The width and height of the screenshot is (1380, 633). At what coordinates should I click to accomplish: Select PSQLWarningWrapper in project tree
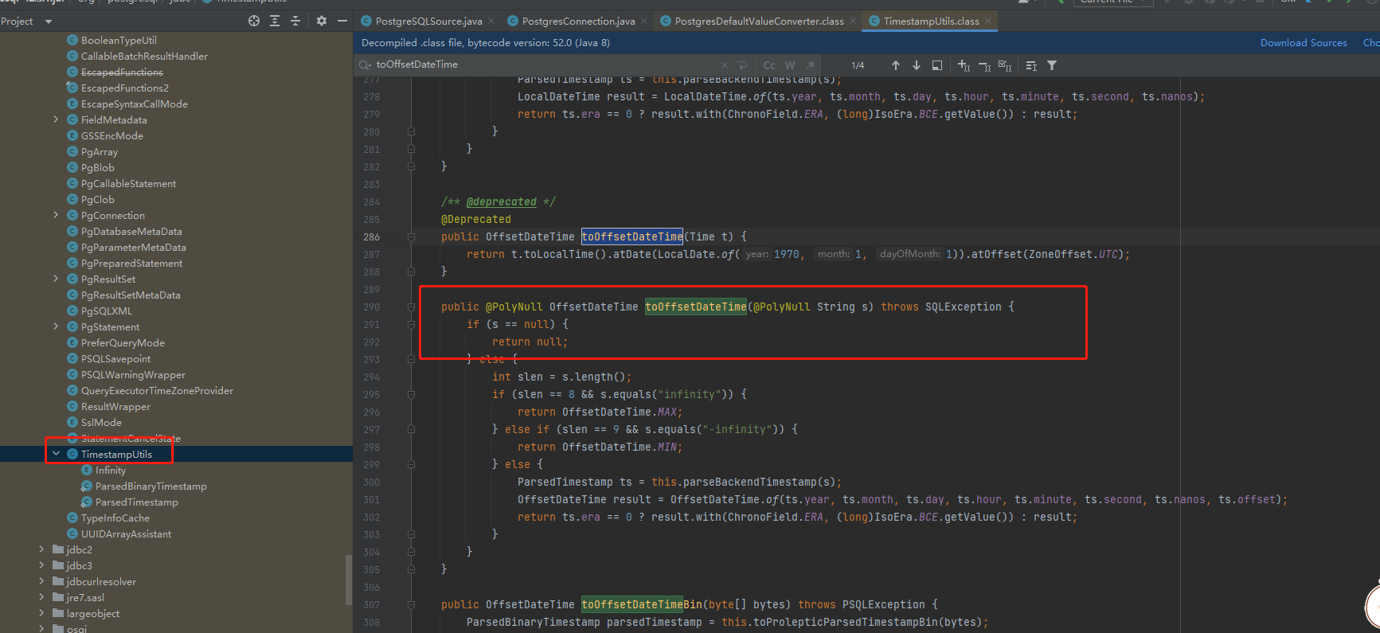pyautogui.click(x=133, y=374)
